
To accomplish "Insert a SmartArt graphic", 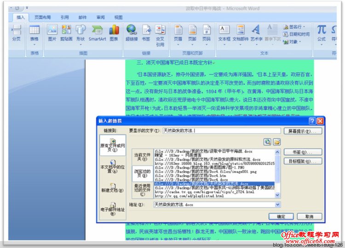I will click(x=97, y=33).
